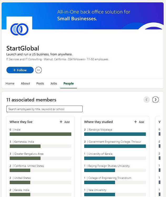166x197 pixels.
Task: Follow the StartGlobal company page
Action: coord(20,70)
